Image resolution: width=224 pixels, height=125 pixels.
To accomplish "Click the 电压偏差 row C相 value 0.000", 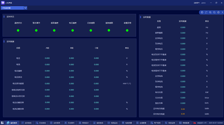I will (96, 71).
